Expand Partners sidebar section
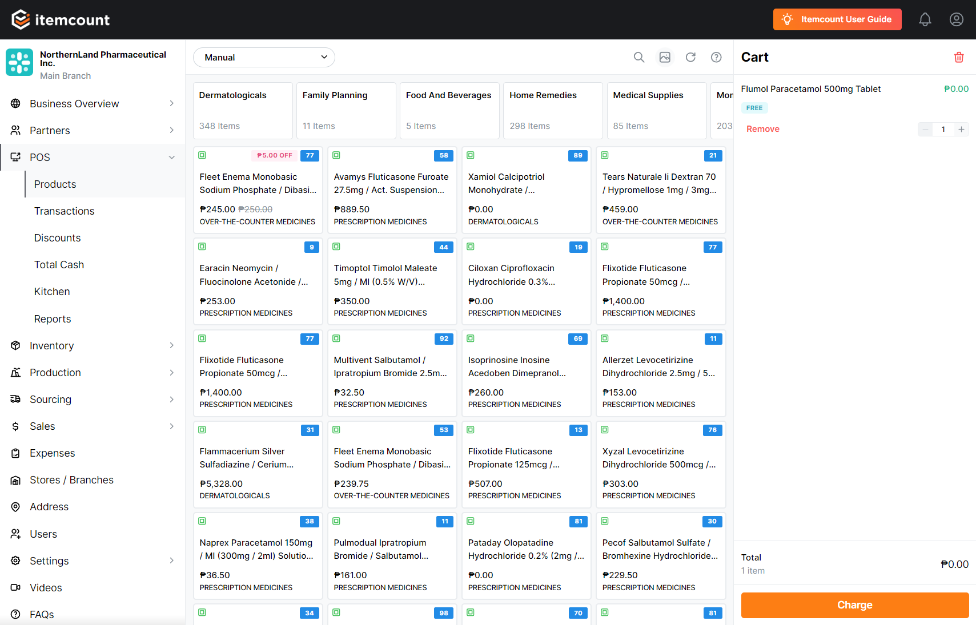 point(93,130)
